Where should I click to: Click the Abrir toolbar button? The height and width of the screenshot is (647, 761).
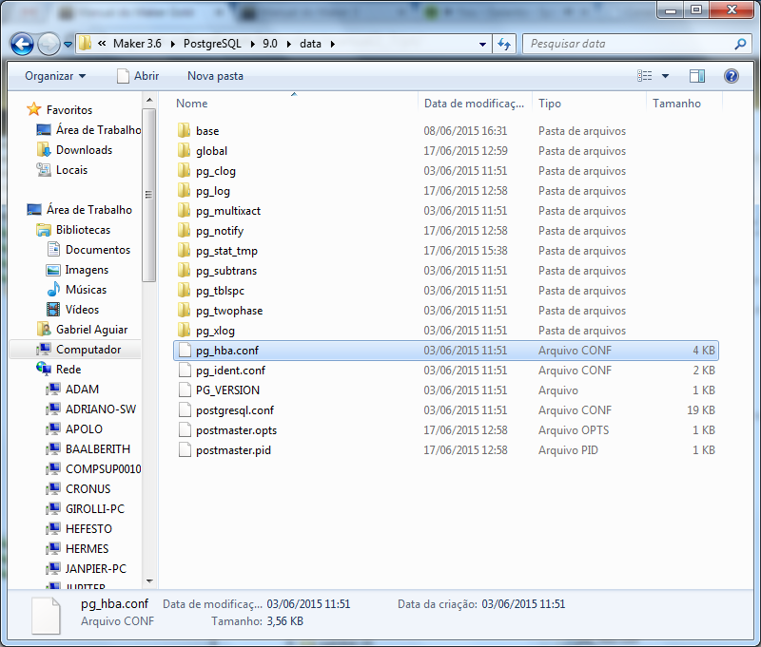point(138,76)
